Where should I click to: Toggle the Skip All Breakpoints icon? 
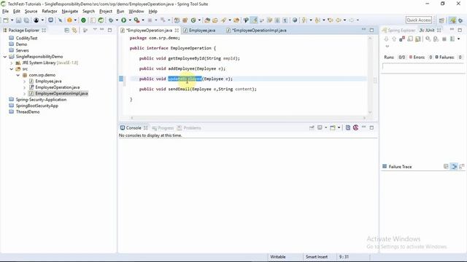tap(60, 20)
